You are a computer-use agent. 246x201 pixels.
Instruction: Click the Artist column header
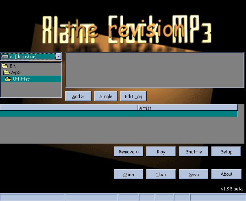(188, 107)
